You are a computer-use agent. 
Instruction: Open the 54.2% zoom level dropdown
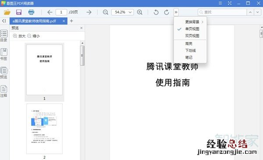pyautogui.click(x=123, y=12)
